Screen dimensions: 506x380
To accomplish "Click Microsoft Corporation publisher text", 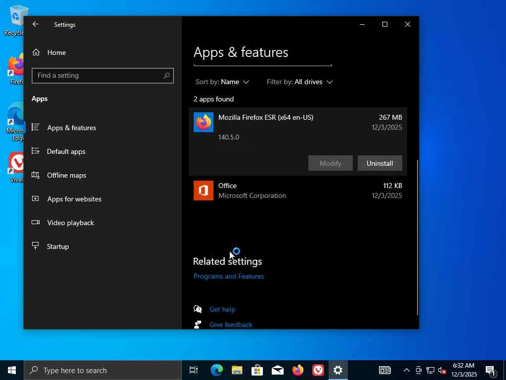I will (252, 195).
